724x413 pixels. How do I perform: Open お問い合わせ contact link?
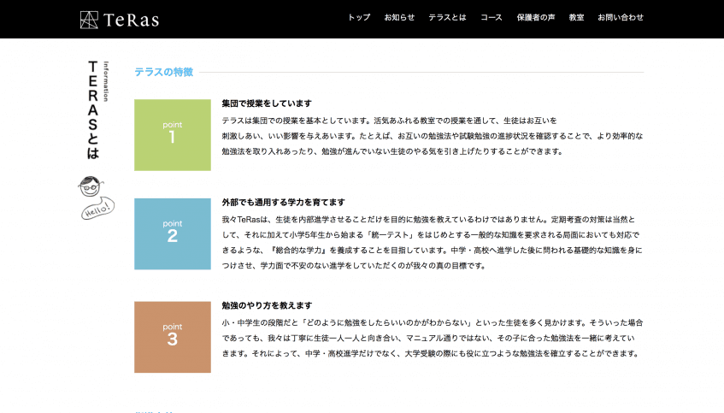pos(621,18)
